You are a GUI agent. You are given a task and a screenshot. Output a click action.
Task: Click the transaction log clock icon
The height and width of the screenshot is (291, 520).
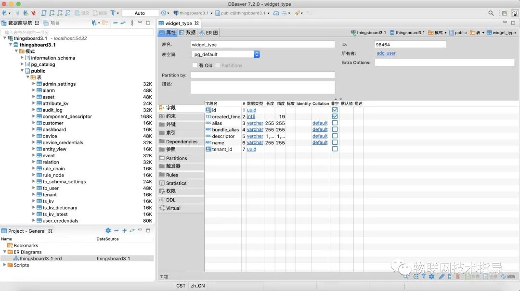(x=164, y=13)
